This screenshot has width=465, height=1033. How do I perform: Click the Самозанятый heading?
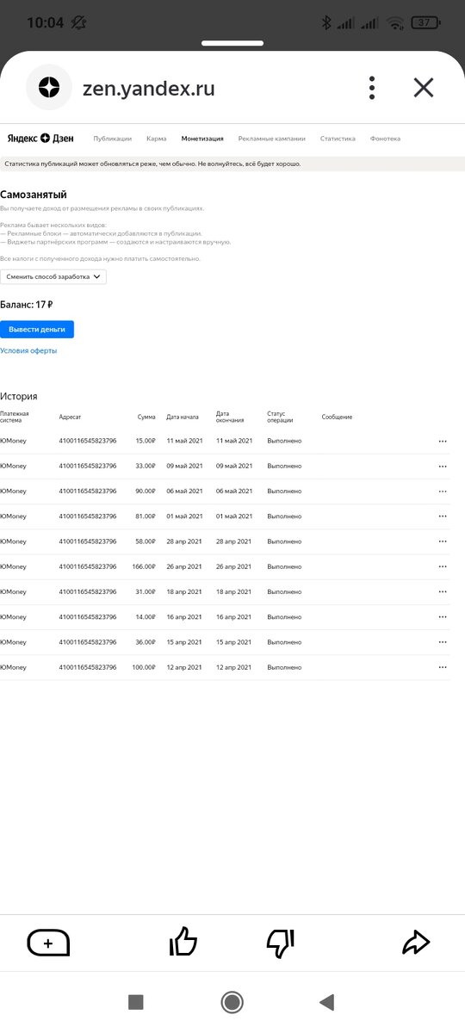(34, 195)
